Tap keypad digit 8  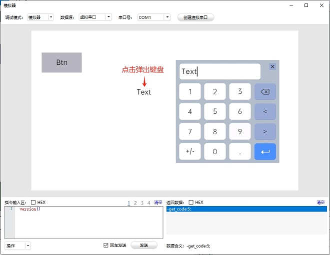coord(215,131)
